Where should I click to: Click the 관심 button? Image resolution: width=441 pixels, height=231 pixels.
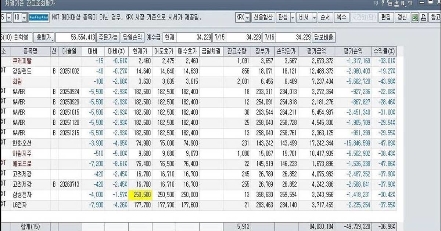[283, 17]
